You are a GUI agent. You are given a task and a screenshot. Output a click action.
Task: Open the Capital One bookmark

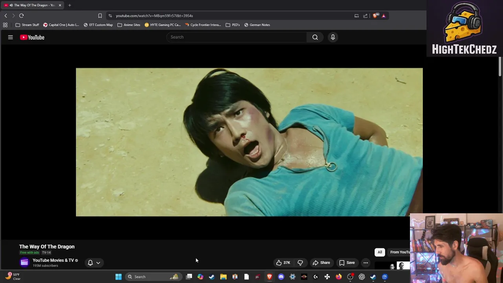pos(61,25)
